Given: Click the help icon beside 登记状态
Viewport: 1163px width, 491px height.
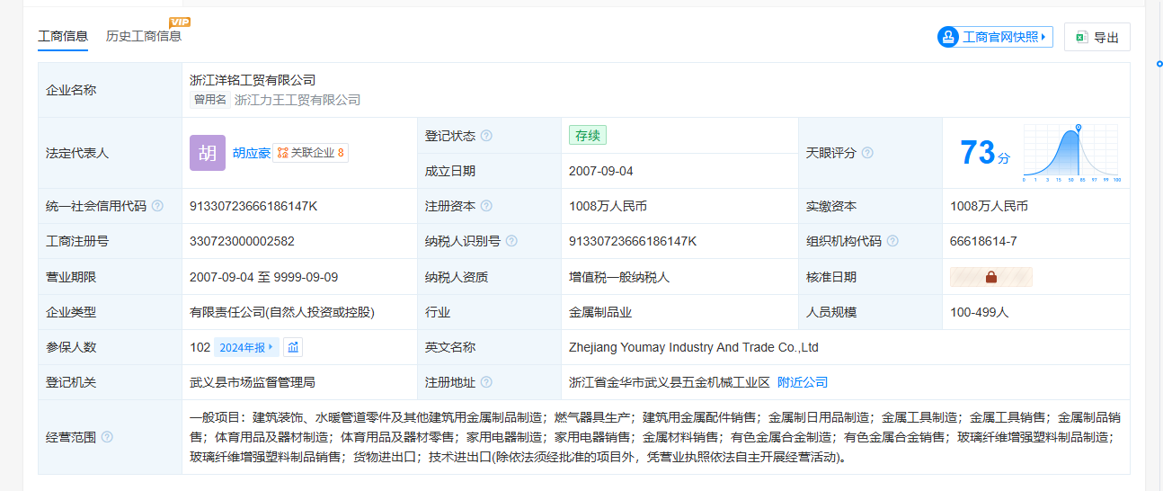Looking at the screenshot, I should [x=486, y=136].
